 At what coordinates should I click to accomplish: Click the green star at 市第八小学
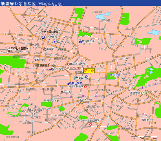point(58,101)
